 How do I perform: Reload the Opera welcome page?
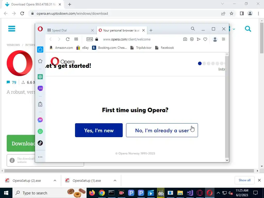(x=68, y=39)
